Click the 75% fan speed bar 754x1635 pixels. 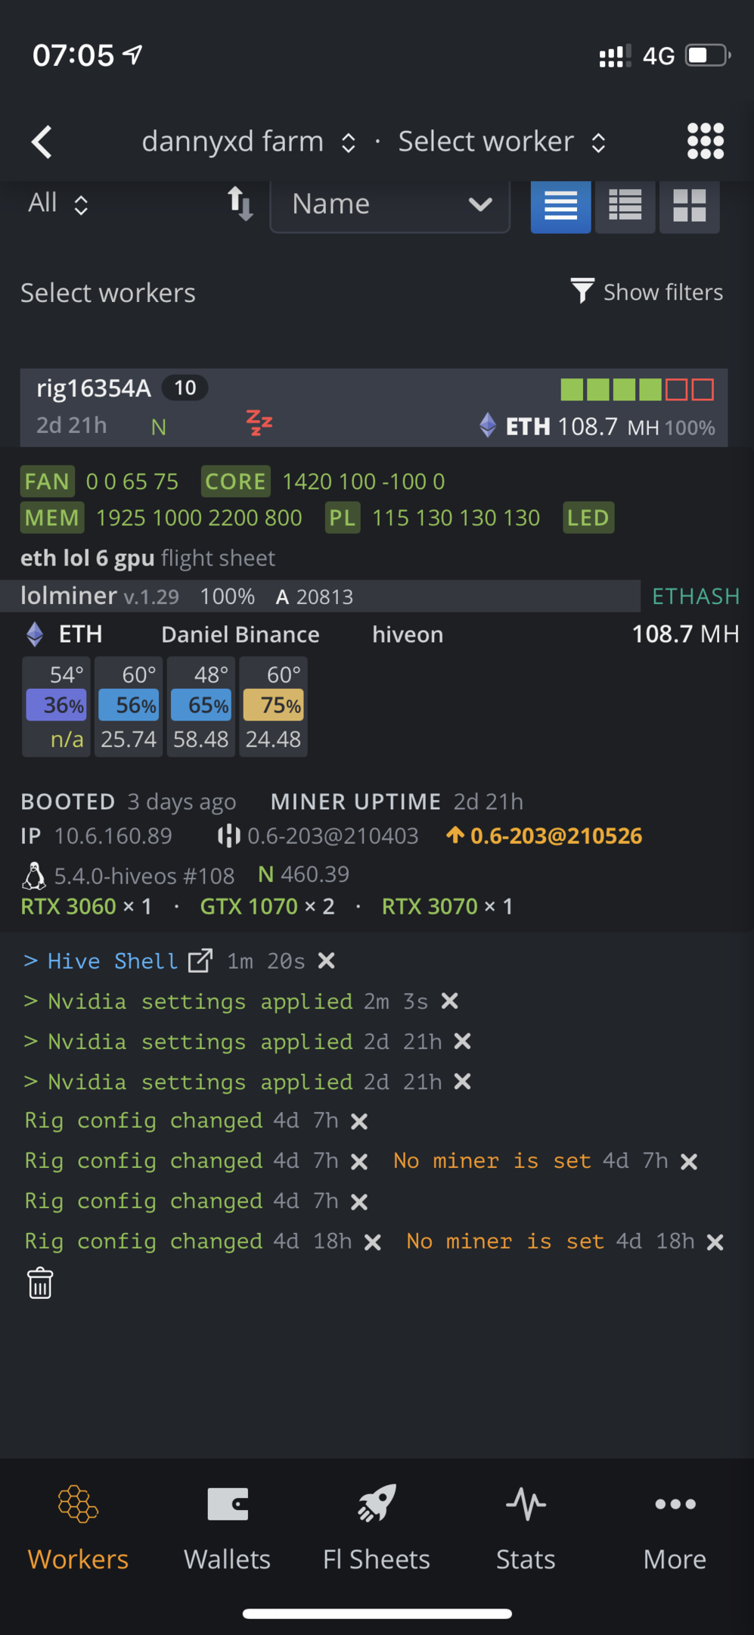(273, 705)
